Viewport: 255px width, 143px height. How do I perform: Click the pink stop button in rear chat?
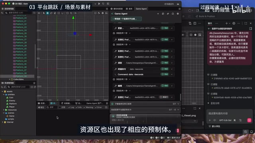pos(249,120)
